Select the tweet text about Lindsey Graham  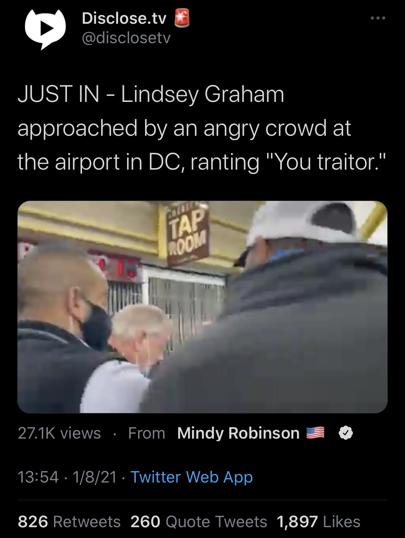pyautogui.click(x=202, y=128)
